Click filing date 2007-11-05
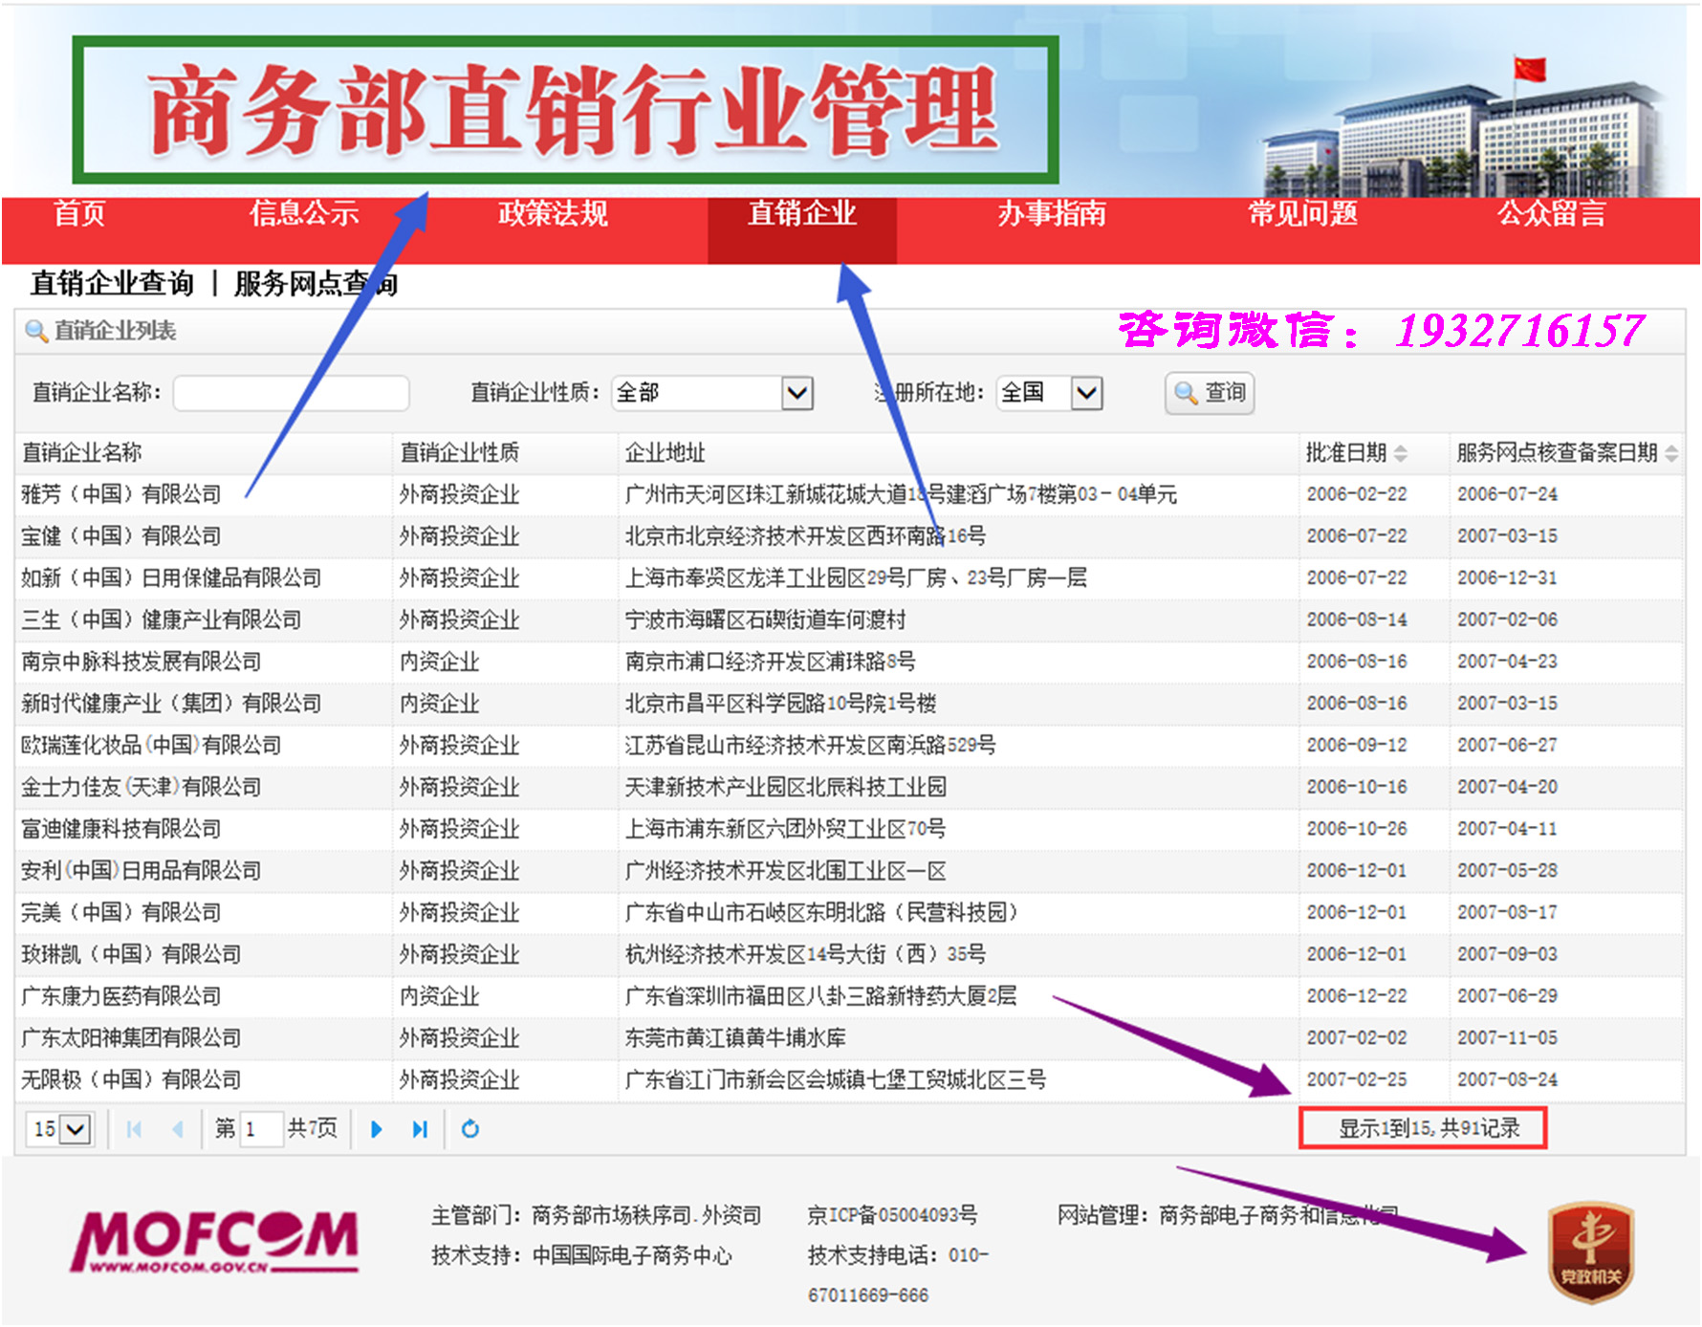The image size is (1702, 1327). (1507, 1038)
